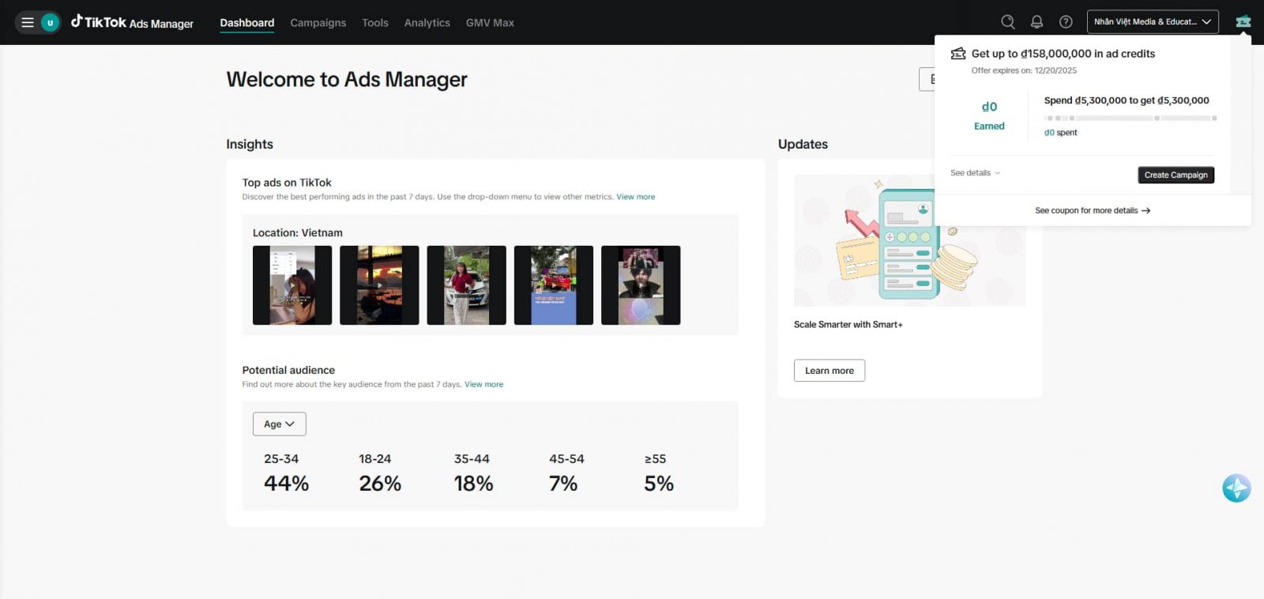The width and height of the screenshot is (1264, 599).
Task: Click the đ0 spent label
Action: 1060,133
